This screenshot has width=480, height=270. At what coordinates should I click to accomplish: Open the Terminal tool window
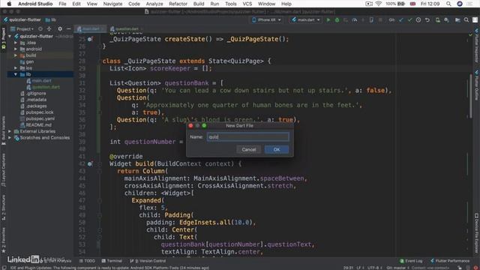[112, 261]
